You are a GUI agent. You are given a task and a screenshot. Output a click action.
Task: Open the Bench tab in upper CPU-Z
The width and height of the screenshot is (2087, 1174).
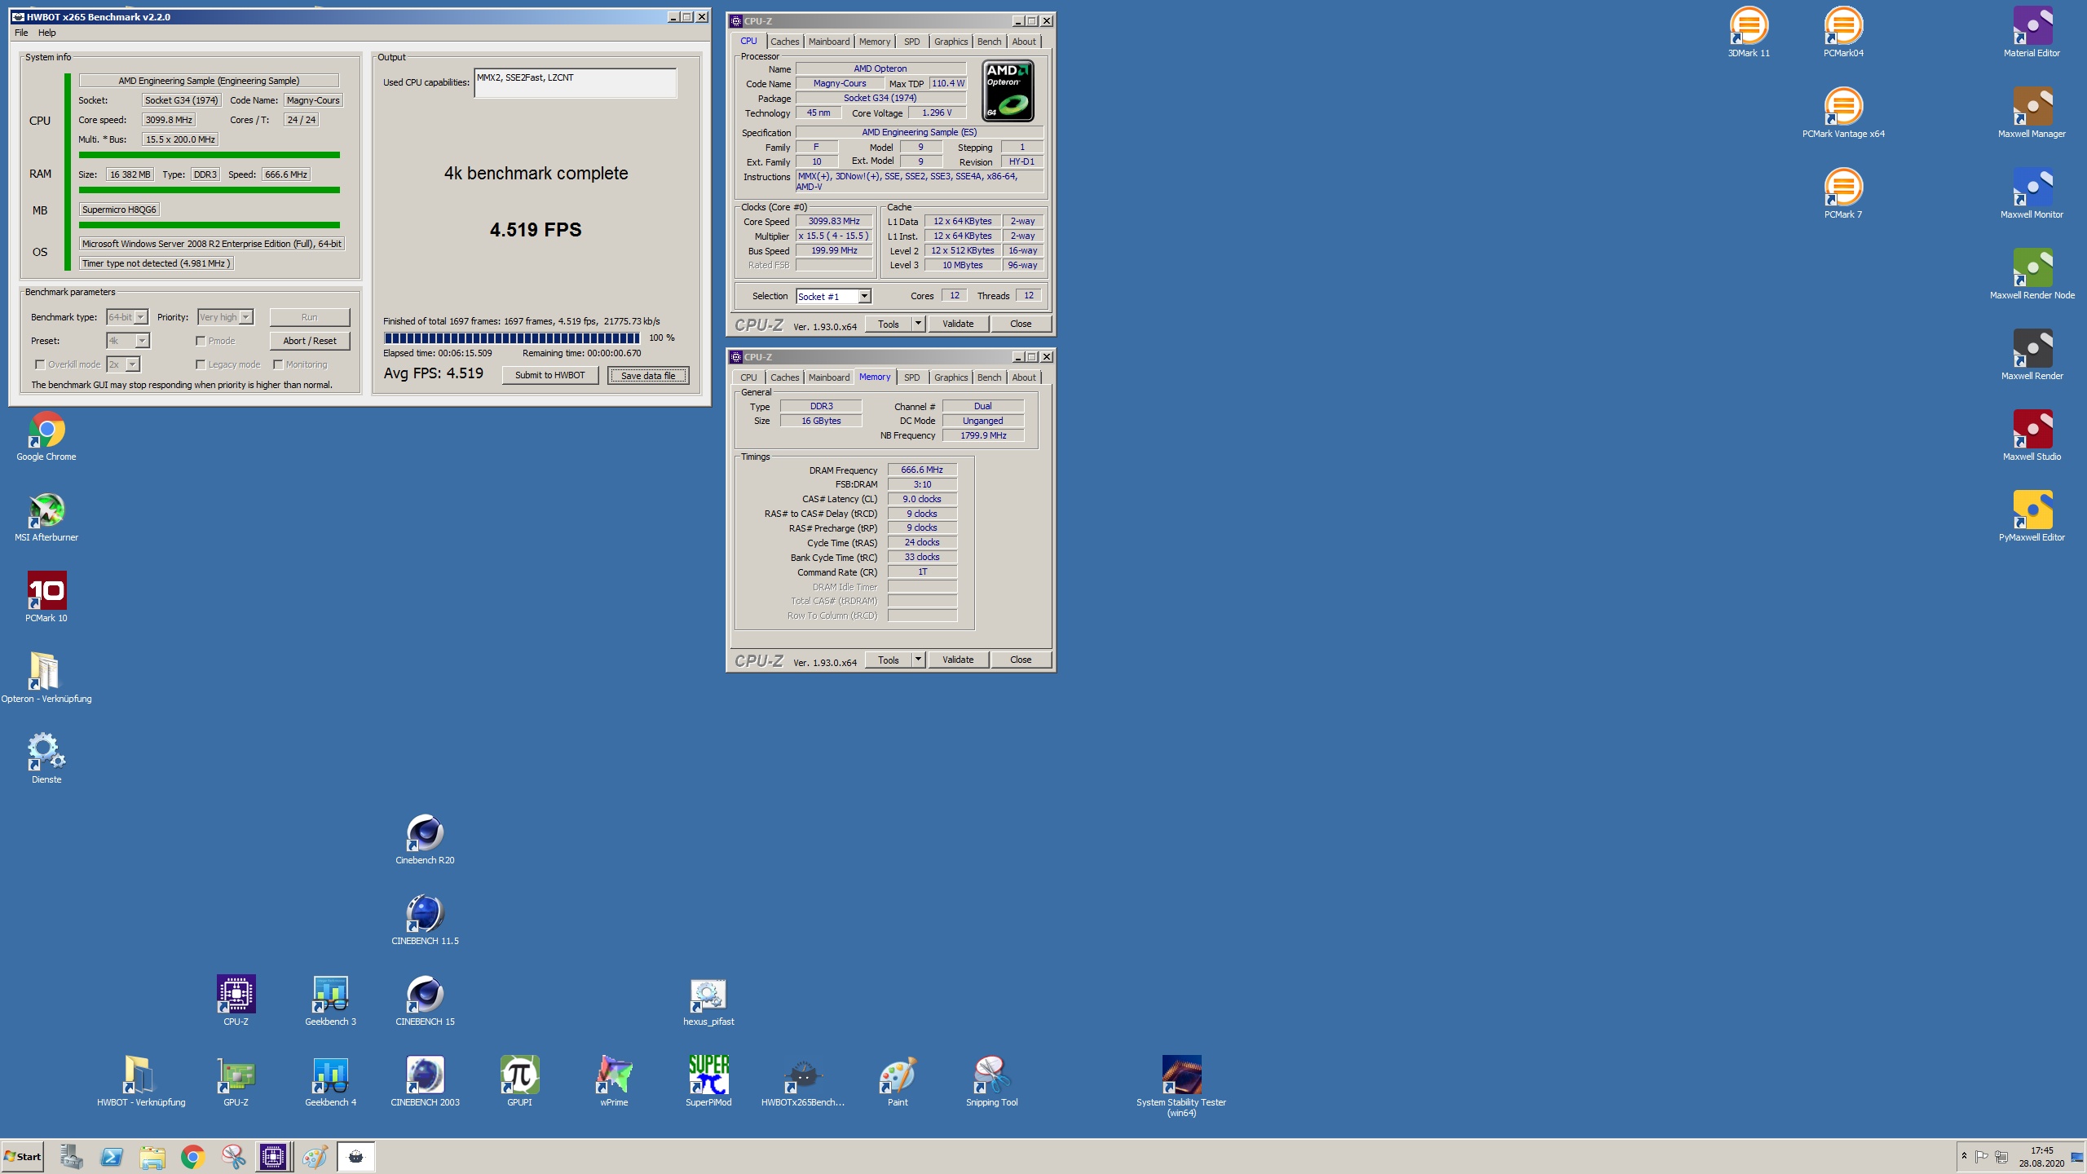[x=989, y=42]
